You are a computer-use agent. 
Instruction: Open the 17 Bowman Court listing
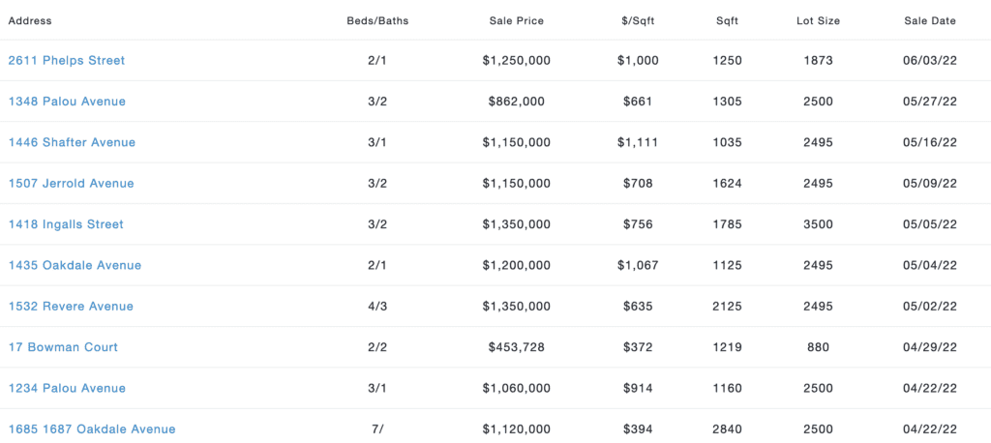coord(63,347)
